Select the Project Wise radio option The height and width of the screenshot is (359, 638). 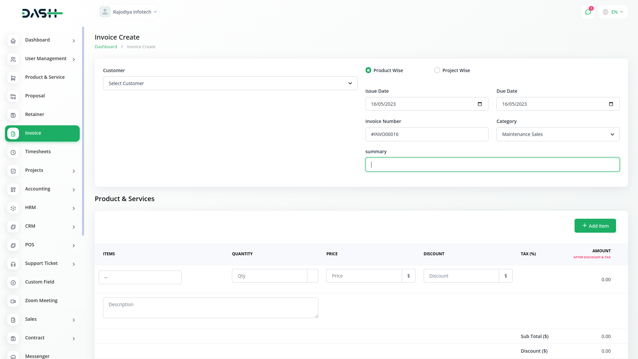(x=437, y=70)
